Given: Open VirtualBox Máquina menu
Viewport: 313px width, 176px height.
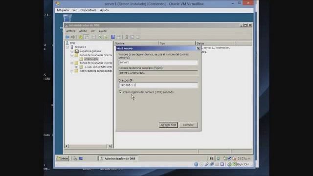Looking at the screenshot, I should 63,10.
